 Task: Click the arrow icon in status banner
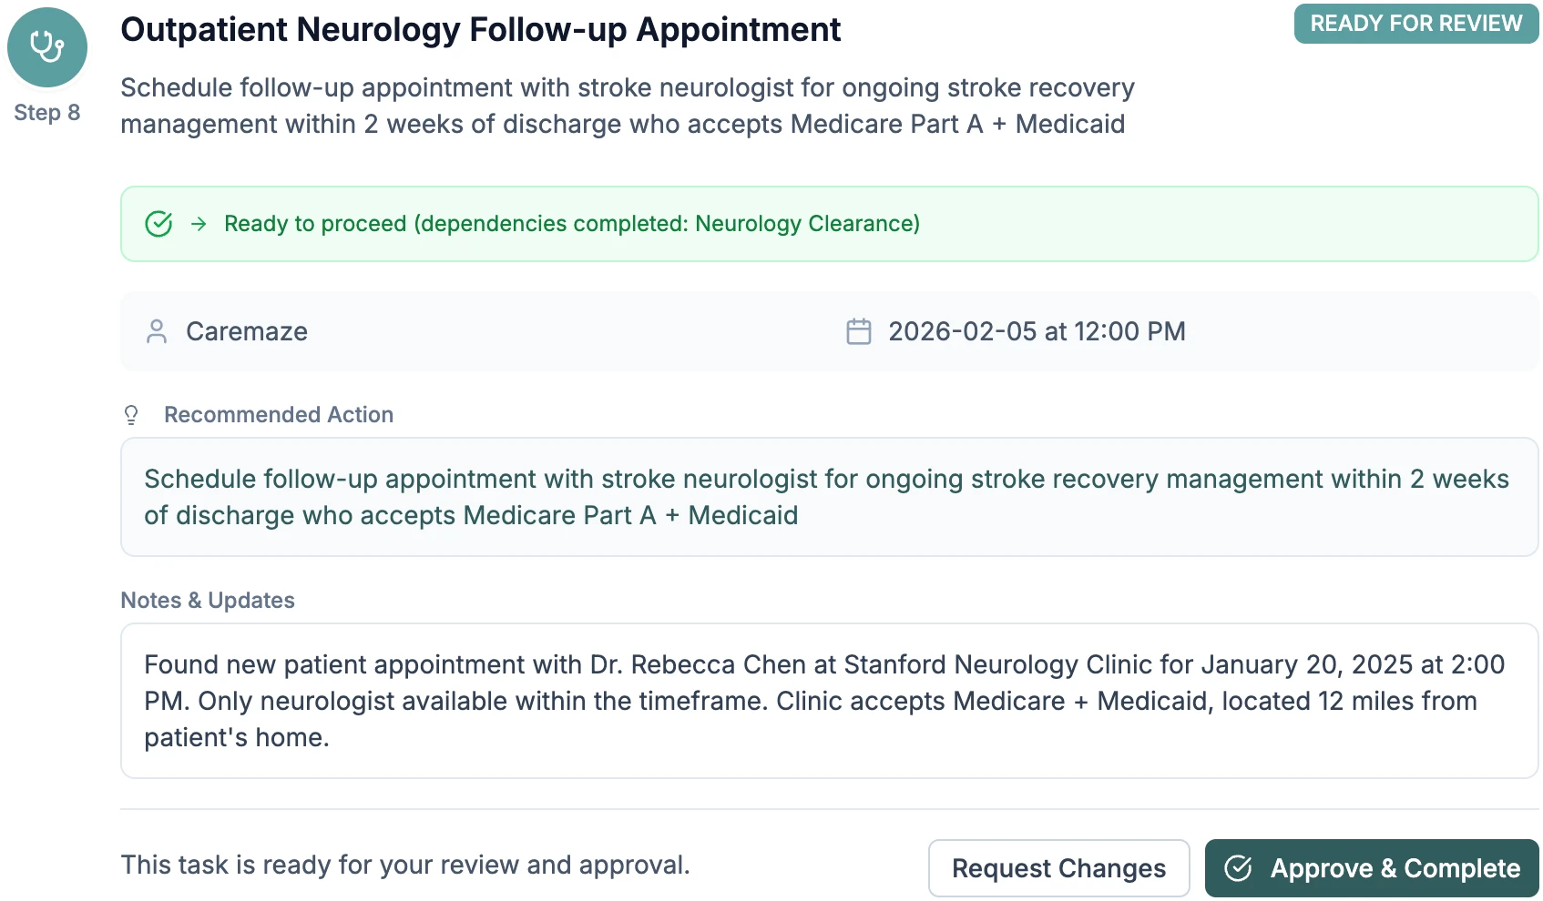pos(199,223)
